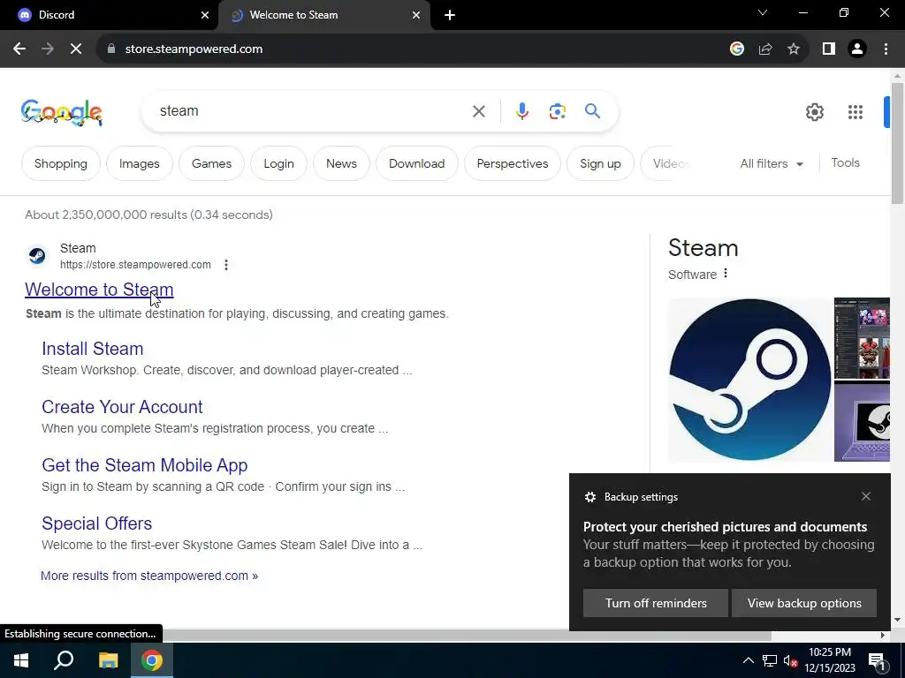The image size is (905, 678).
Task: Close the Discord tab
Action: pyautogui.click(x=205, y=15)
